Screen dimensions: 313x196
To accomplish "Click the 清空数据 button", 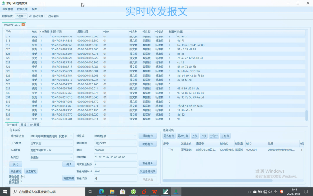I will (69, 178).
